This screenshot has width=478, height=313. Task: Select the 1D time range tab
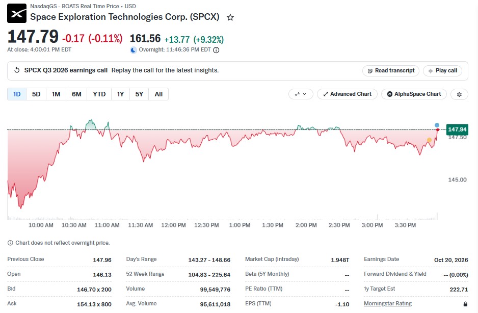pos(17,94)
